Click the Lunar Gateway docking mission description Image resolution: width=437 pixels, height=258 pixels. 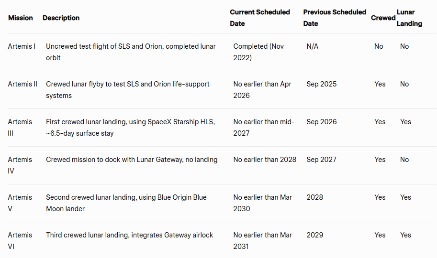coord(132,160)
